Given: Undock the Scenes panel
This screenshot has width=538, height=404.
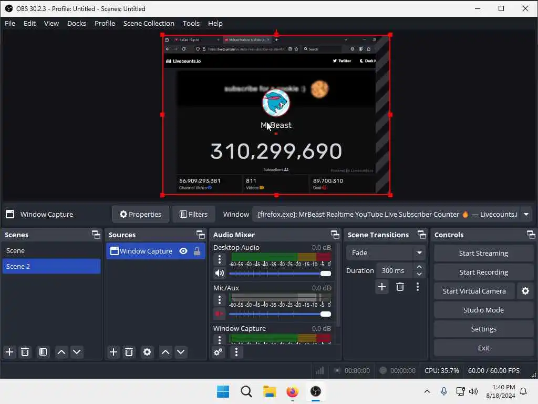Looking at the screenshot, I should pos(96,235).
